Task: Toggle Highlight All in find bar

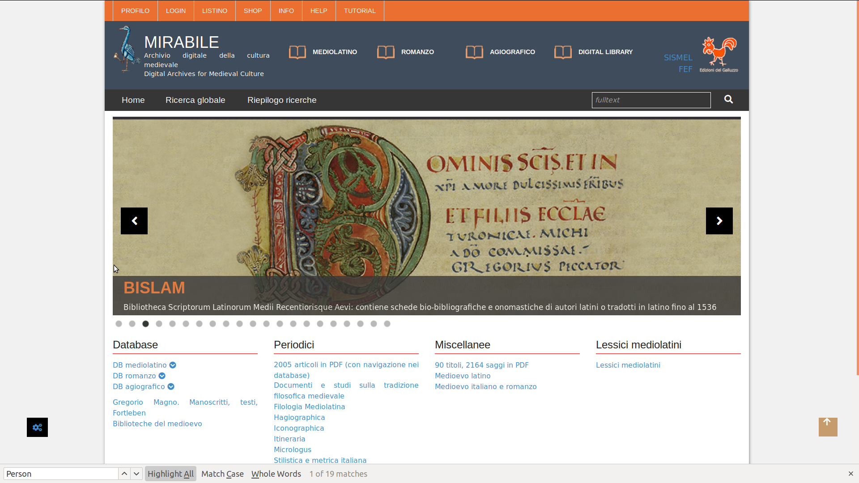Action: [170, 474]
